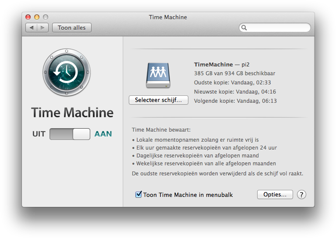Close the Time Machine window
Image resolution: width=336 pixels, height=238 pixels.
[x=28, y=17]
